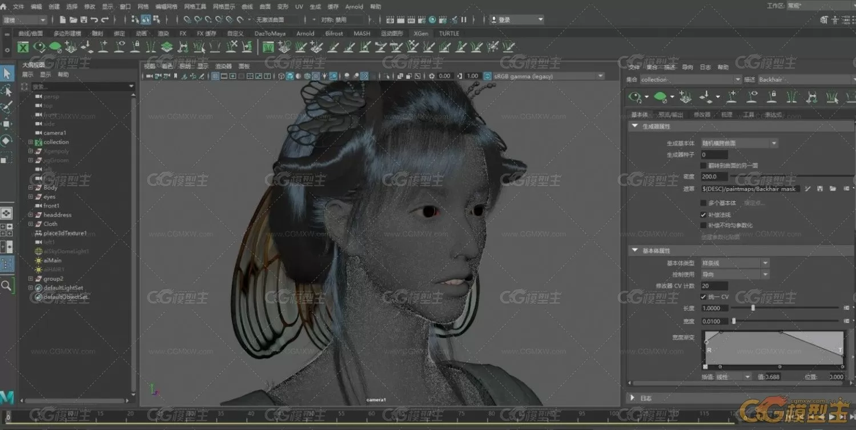Open 生成基本体 dropdown
Viewport: 856px width, 430px height.
(740, 143)
